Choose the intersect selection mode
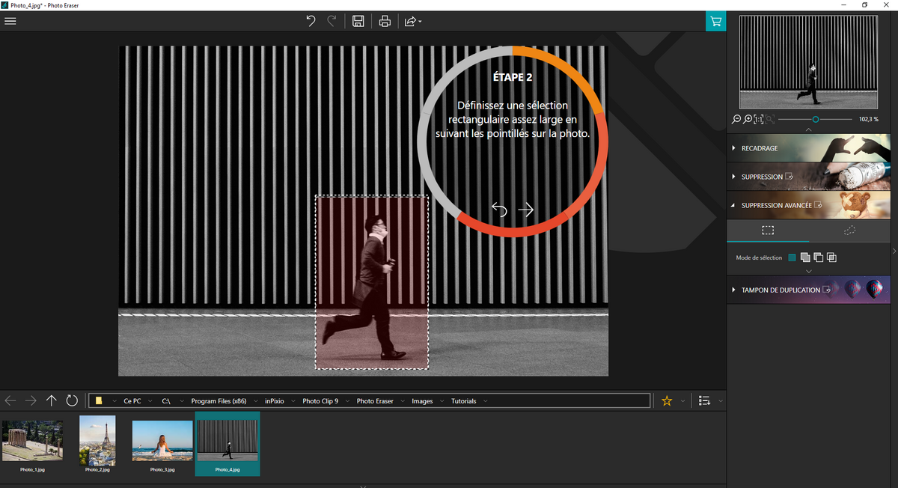898x488 pixels. [x=831, y=257]
